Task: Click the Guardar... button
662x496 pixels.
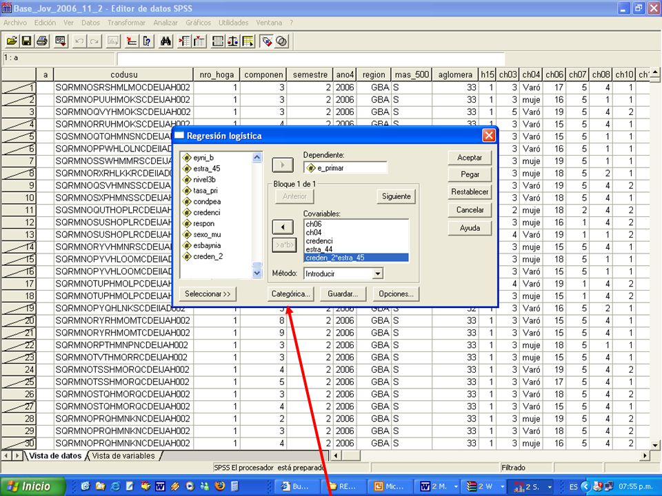Action: pos(343,294)
